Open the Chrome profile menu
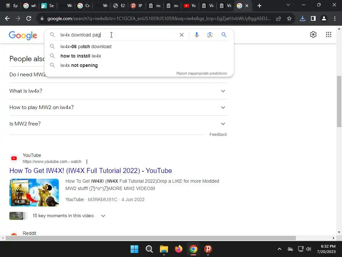This screenshot has height=257, width=342. pyautogui.click(x=324, y=19)
